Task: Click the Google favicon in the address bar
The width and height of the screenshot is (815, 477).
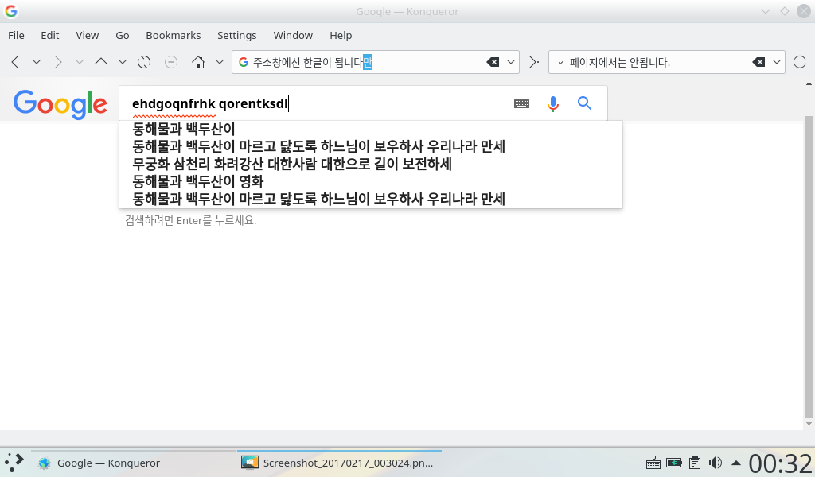Action: 244,62
